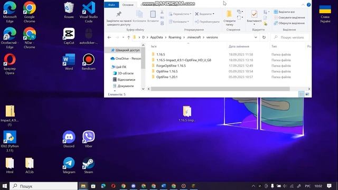
Task: Select Швидкий доступ in navigation pane
Action: tap(125, 50)
